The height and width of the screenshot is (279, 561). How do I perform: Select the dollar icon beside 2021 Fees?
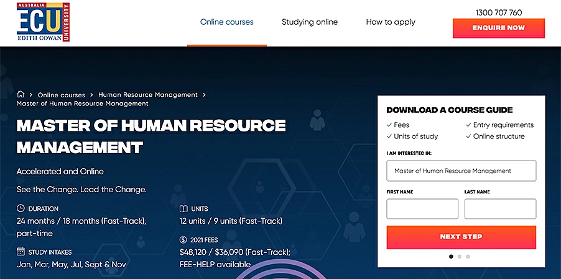183,240
